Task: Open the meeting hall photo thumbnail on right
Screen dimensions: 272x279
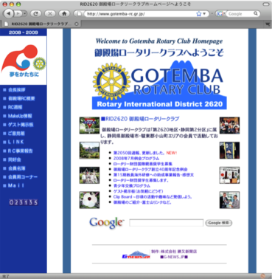Action: pos(229,175)
